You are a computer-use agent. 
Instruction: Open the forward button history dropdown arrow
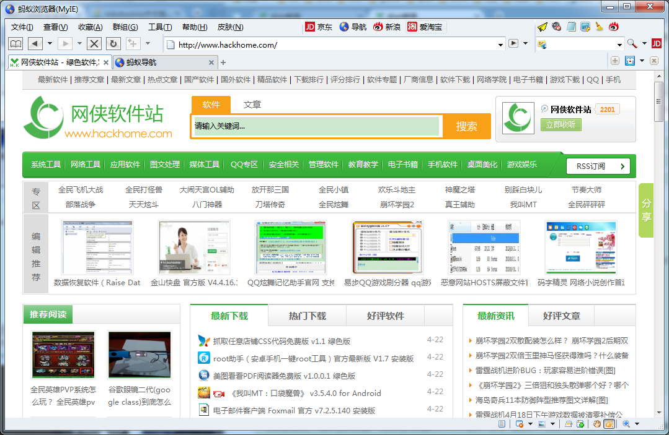pos(79,43)
